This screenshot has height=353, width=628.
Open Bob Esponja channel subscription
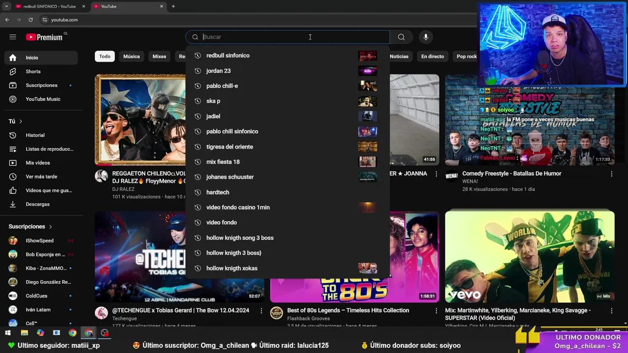click(x=41, y=254)
